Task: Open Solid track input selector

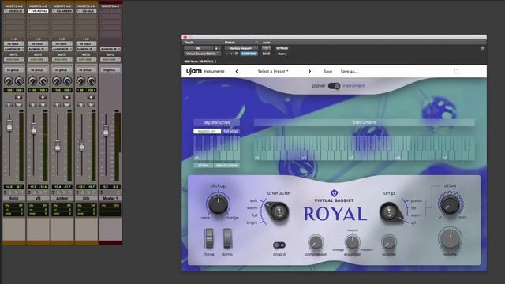Action: 14,43
